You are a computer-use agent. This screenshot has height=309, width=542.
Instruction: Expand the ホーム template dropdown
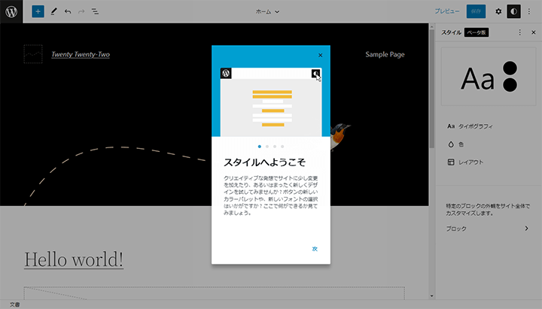click(x=267, y=11)
